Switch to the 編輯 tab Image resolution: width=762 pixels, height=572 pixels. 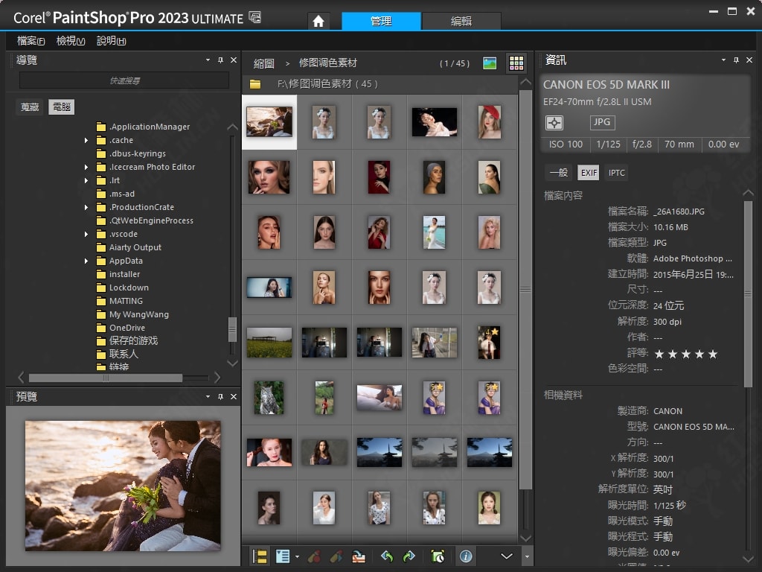(461, 21)
